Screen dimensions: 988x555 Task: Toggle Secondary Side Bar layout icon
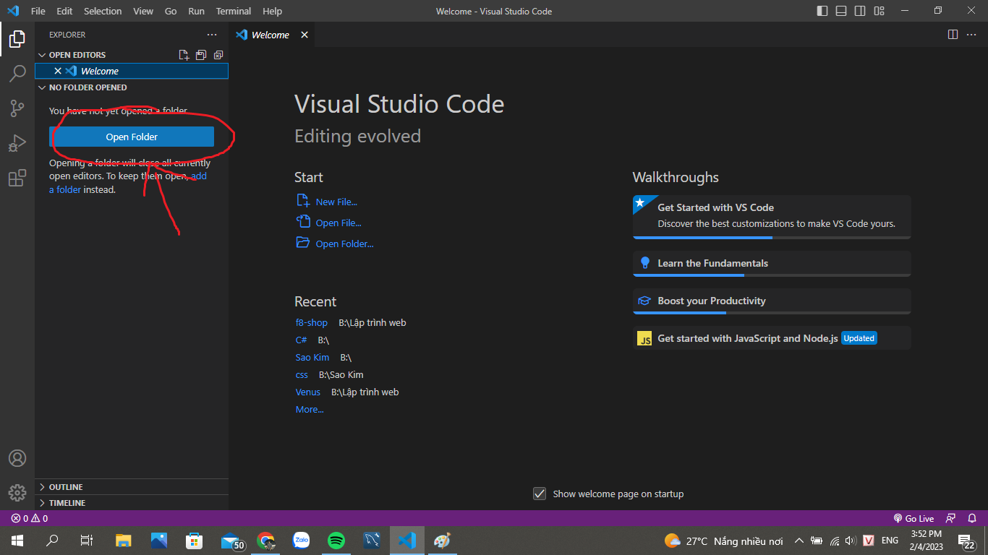[860, 11]
